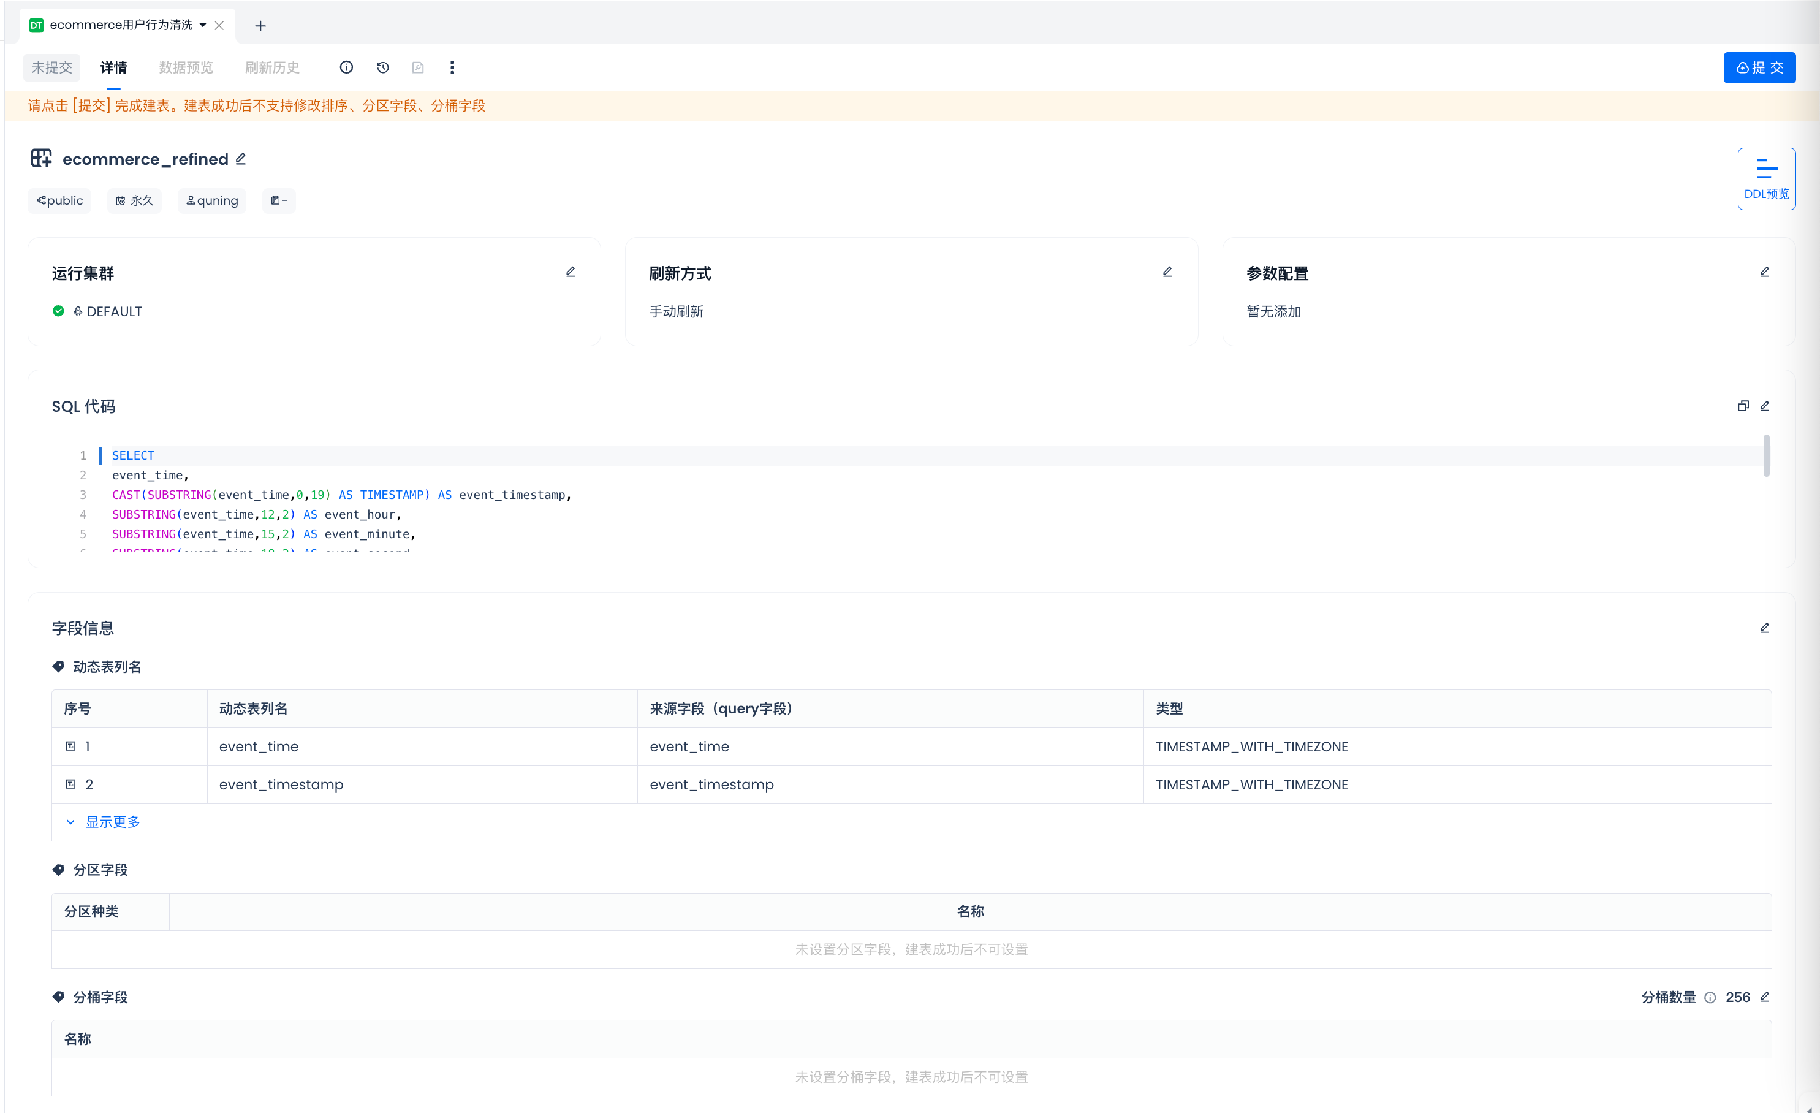Click the info circle icon in toolbar

point(346,67)
